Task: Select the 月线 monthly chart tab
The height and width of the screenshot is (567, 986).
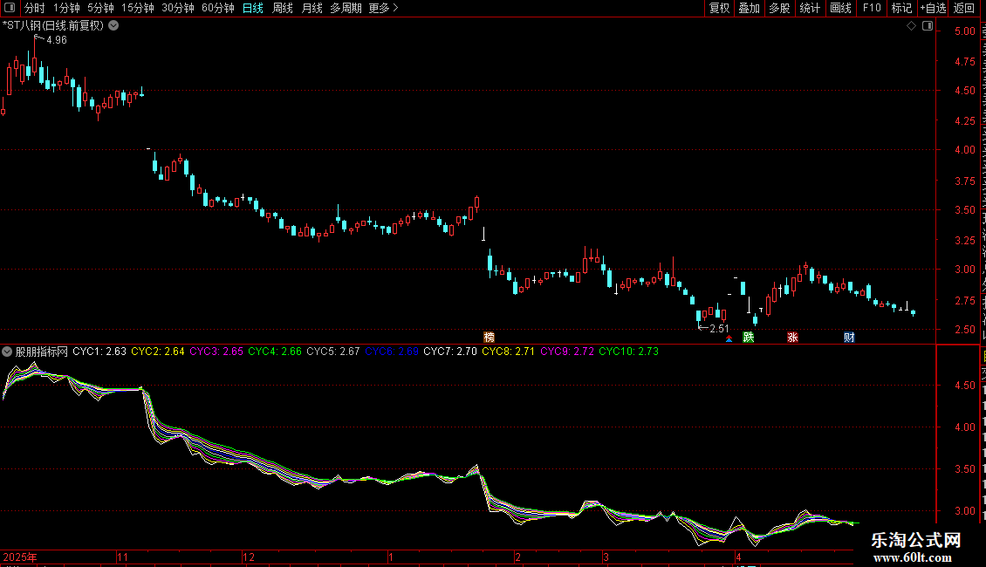Action: click(312, 8)
